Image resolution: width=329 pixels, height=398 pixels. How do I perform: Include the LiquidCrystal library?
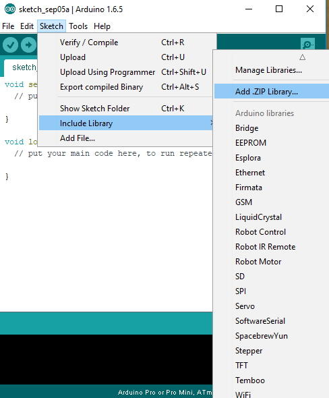pos(272,217)
